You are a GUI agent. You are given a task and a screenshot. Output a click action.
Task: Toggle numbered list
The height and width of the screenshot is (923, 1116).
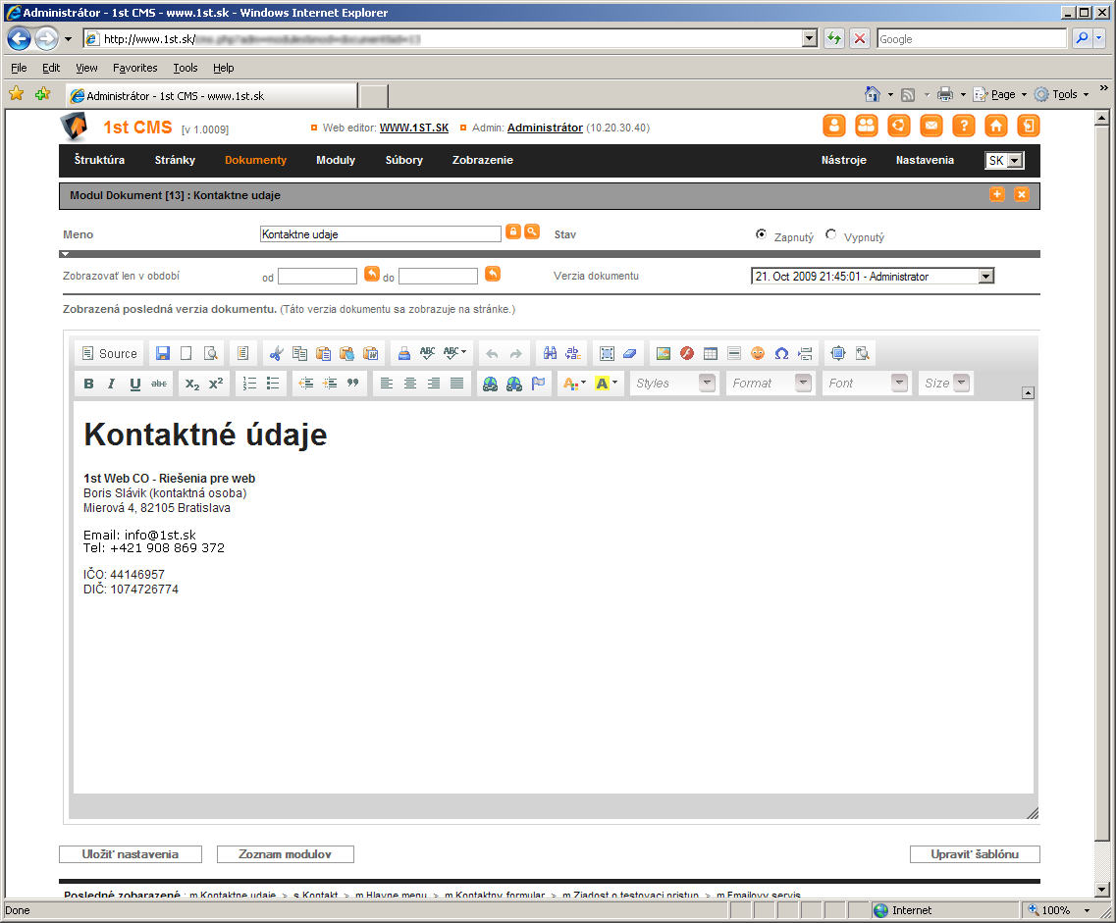coord(249,384)
